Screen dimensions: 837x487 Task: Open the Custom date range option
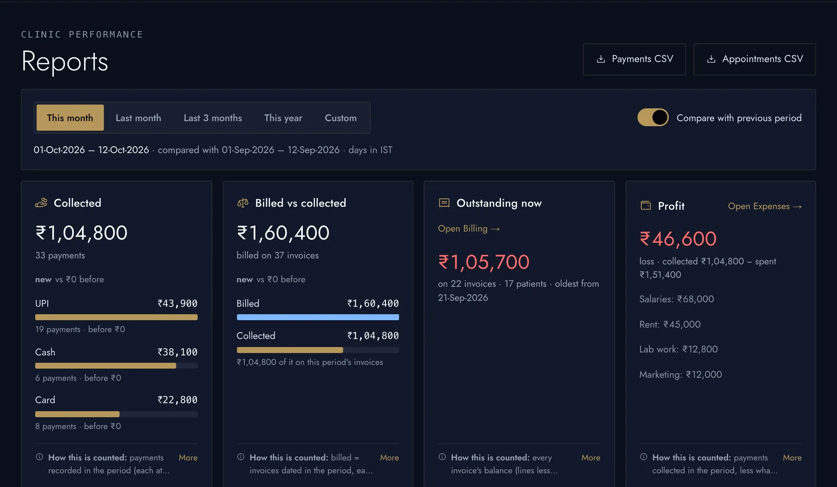tap(341, 118)
